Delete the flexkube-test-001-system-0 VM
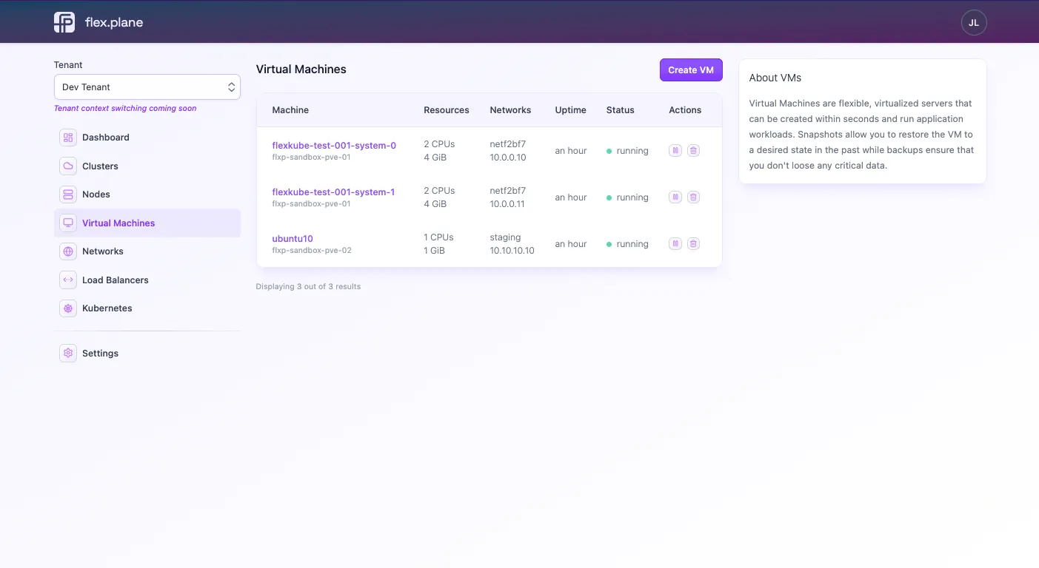Screen dimensions: 1039x568 [x=693, y=150]
